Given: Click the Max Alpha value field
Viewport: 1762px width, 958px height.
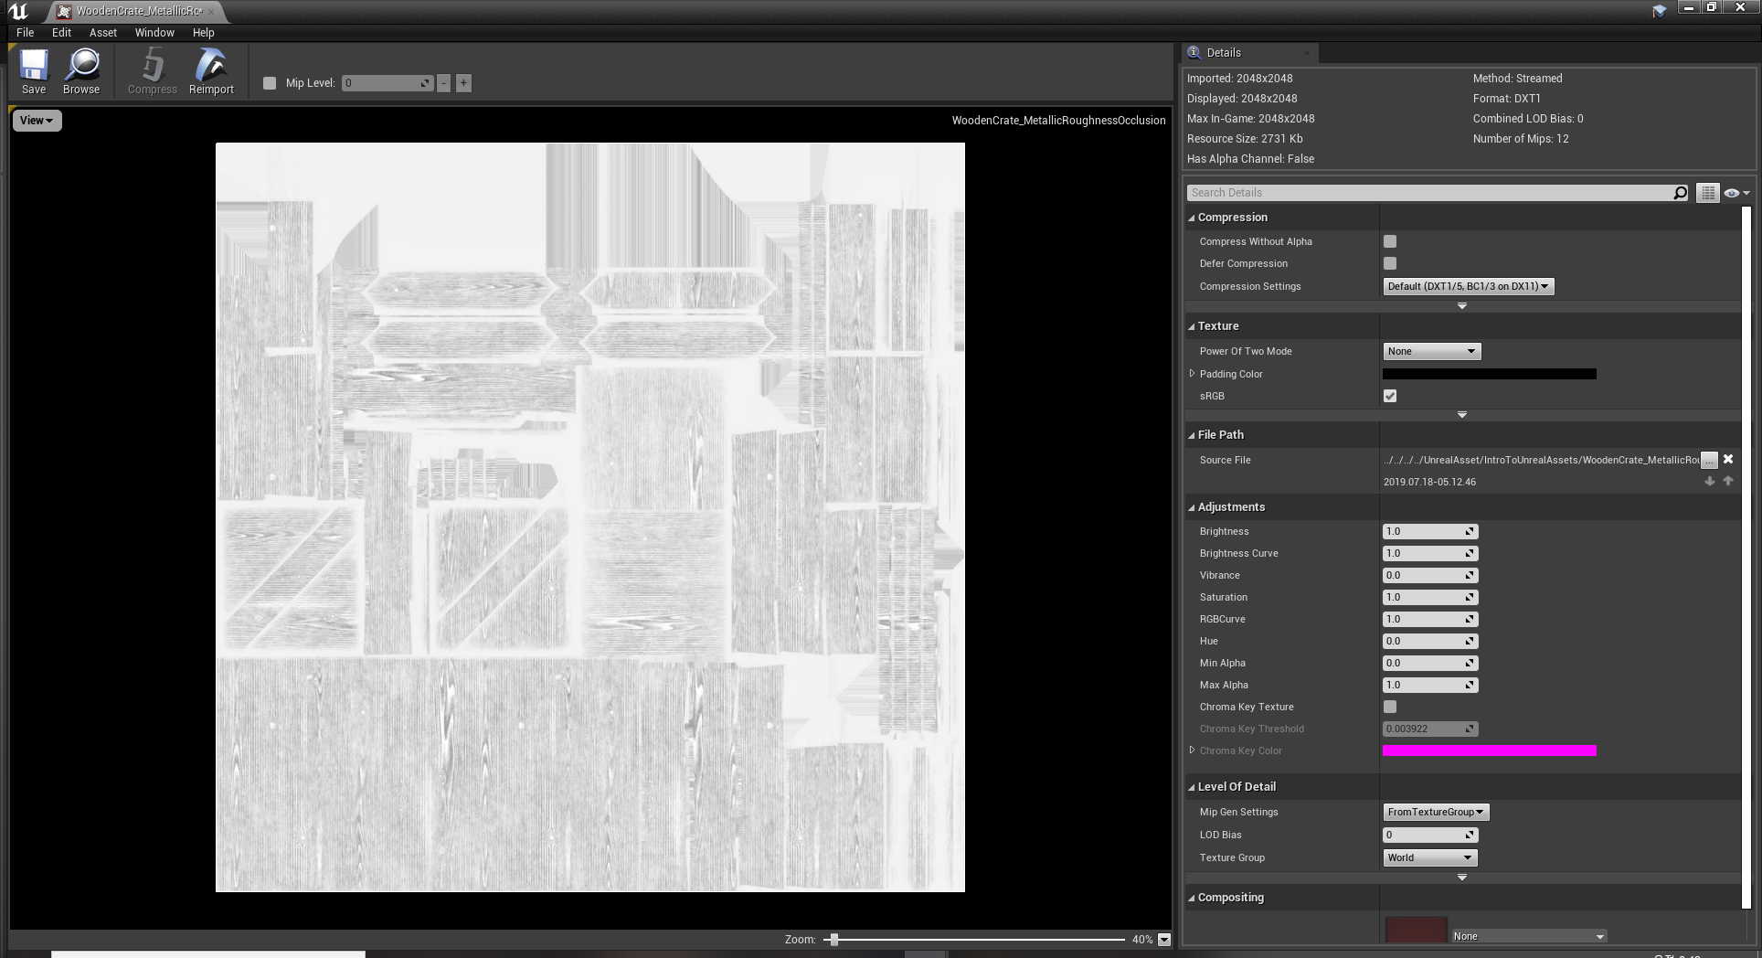Looking at the screenshot, I should point(1430,685).
